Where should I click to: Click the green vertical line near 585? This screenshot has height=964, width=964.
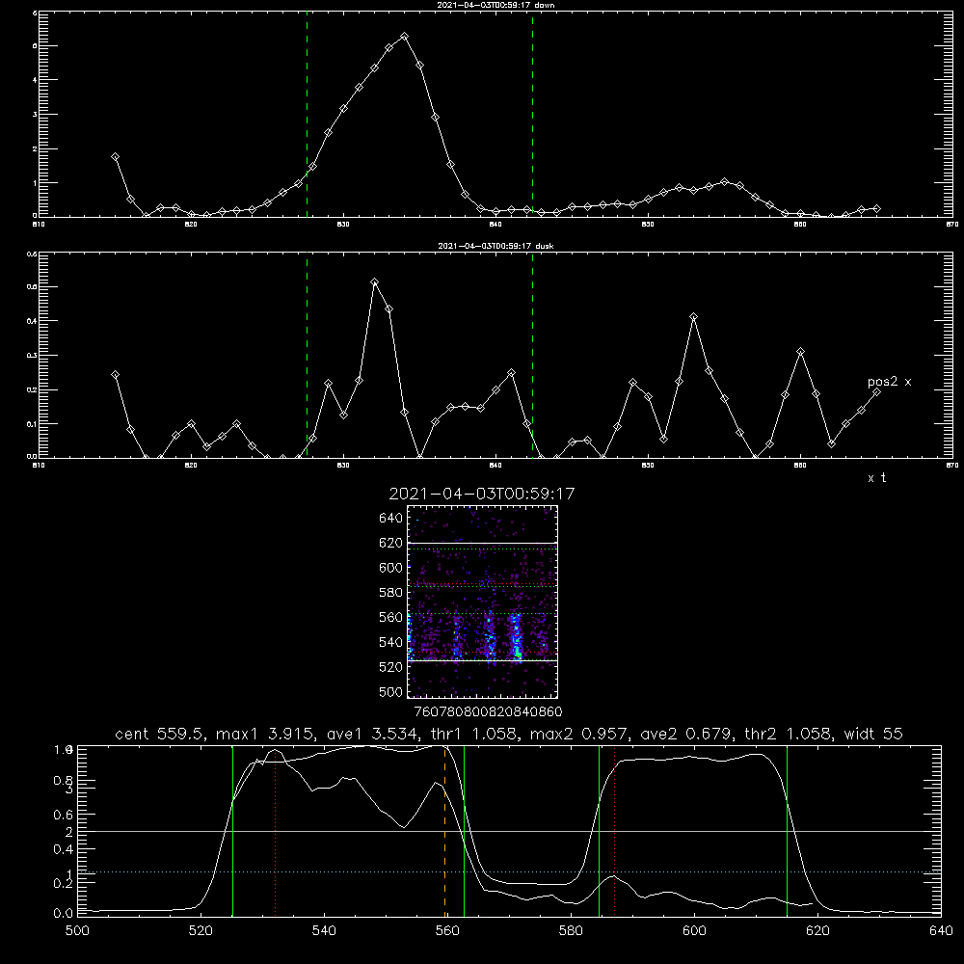pos(599,831)
